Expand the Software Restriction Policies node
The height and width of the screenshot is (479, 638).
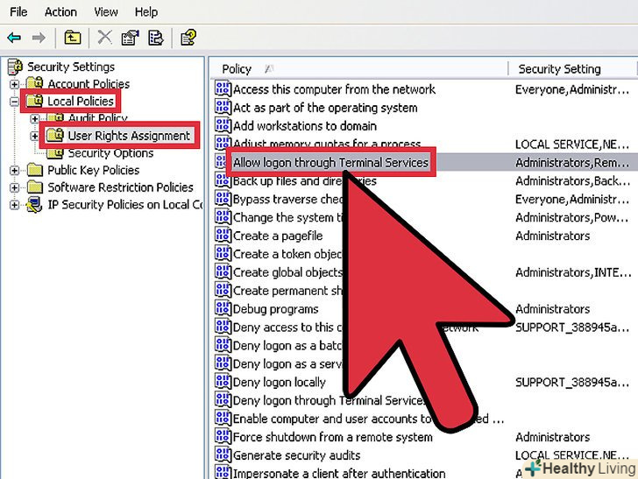[15, 187]
